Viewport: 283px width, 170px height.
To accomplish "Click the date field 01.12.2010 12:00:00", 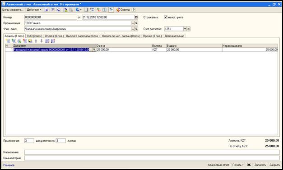I will click(108, 17).
